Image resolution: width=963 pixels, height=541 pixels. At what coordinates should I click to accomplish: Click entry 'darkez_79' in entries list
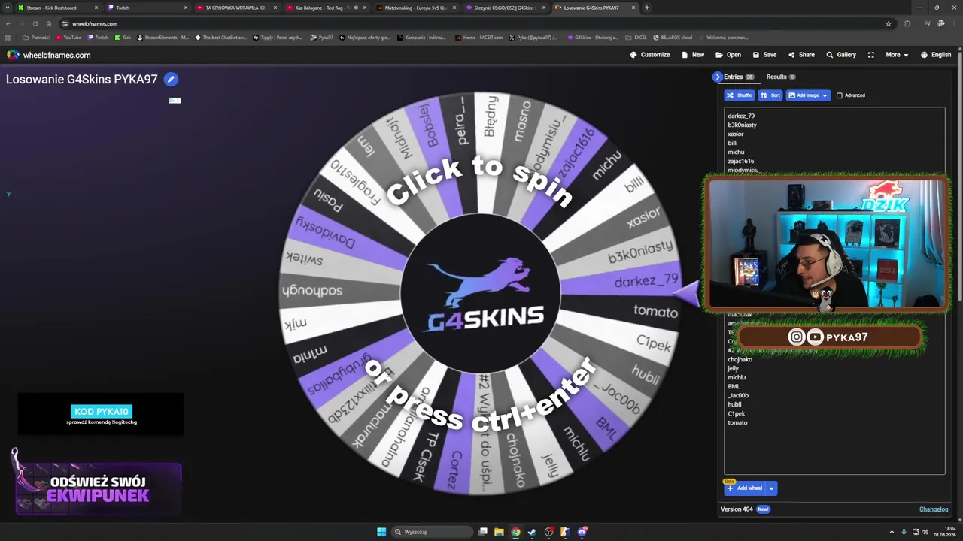pyautogui.click(x=741, y=116)
